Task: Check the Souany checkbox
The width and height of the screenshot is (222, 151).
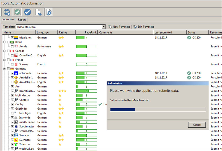Action: click(x=12, y=64)
